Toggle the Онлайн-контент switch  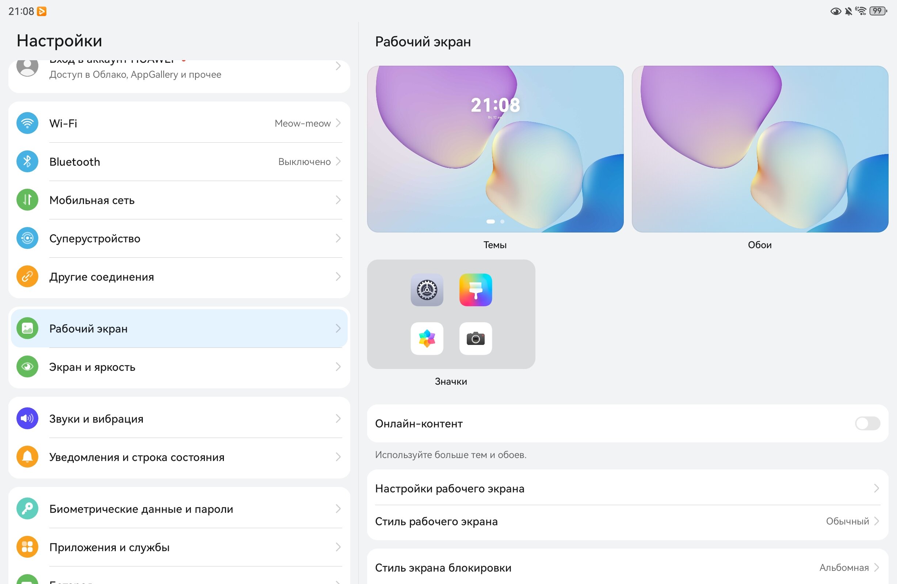[867, 423]
